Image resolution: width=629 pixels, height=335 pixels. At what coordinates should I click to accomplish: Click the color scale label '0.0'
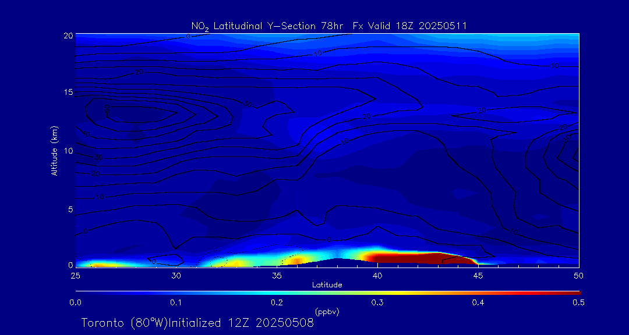click(76, 303)
